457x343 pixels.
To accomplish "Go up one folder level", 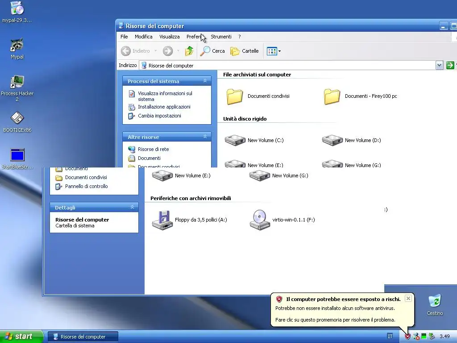I will click(x=189, y=51).
